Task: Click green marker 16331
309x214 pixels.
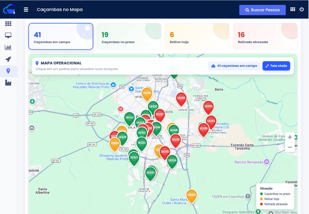Action: coord(142,143)
